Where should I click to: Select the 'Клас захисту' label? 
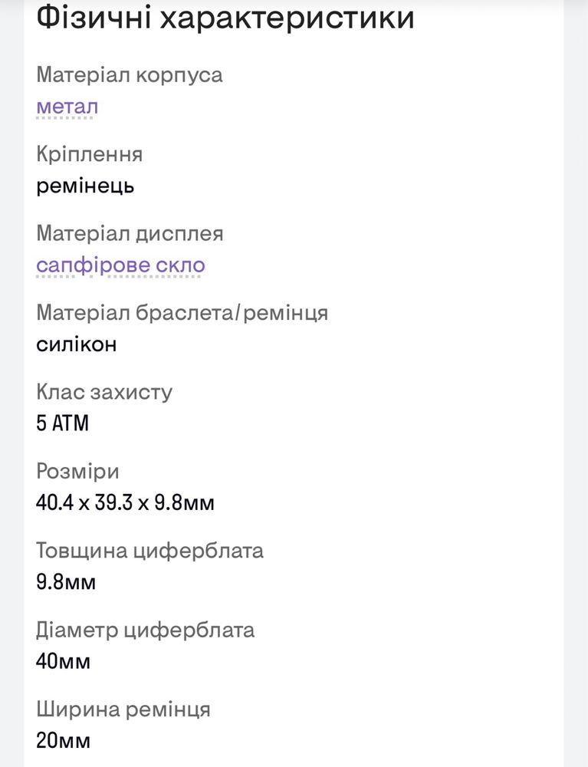tap(104, 392)
